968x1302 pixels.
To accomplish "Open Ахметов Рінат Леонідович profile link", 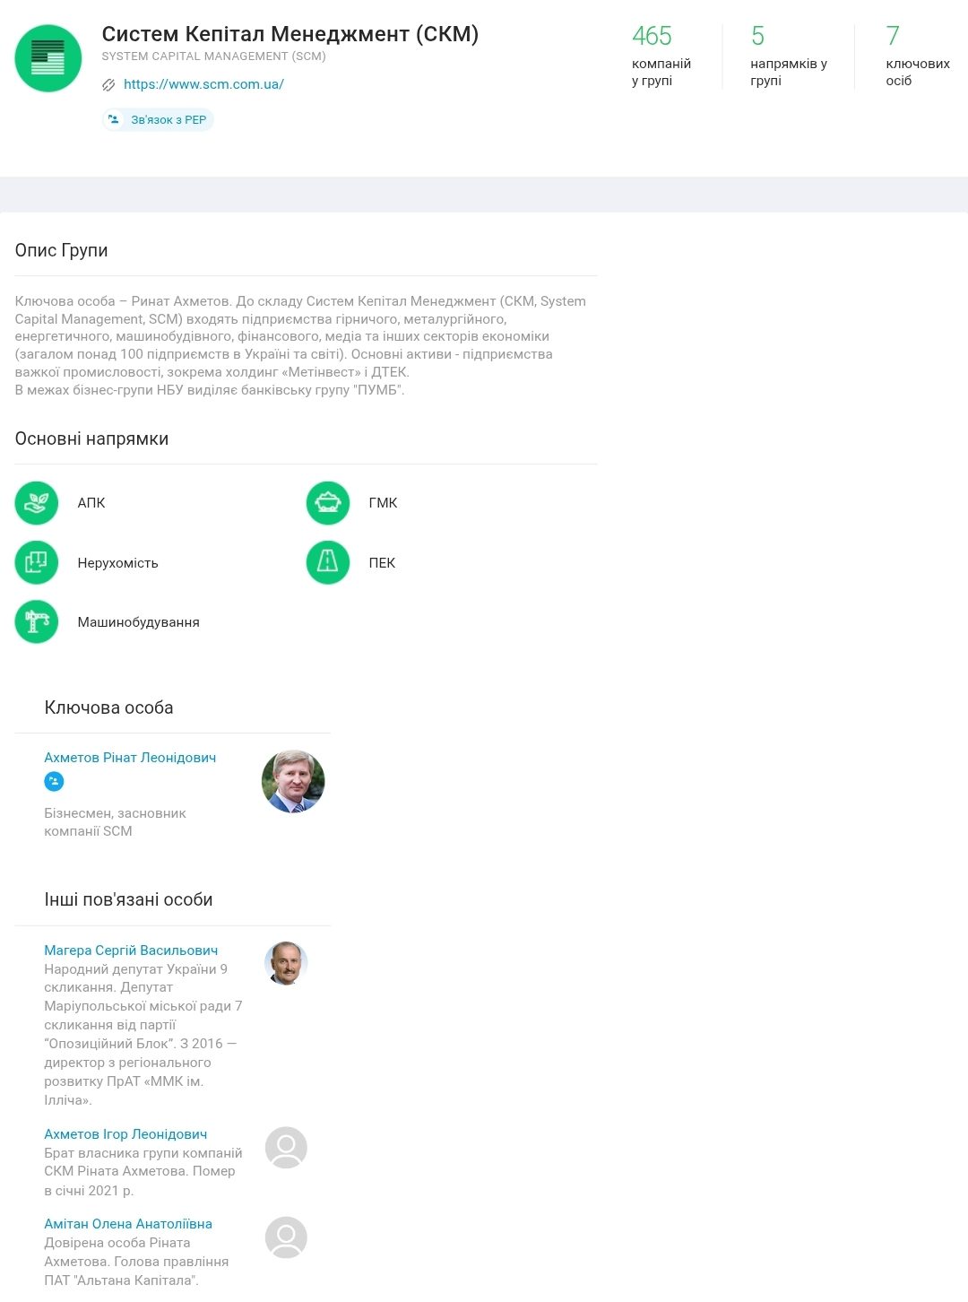I will tap(130, 758).
